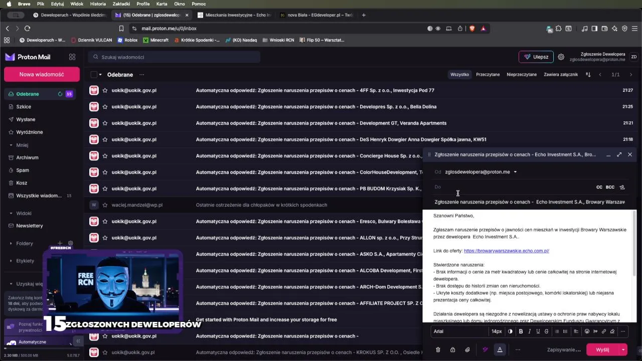Tick the select-all messages checkbox
Image resolution: width=642 pixels, height=361 pixels.
(94, 75)
